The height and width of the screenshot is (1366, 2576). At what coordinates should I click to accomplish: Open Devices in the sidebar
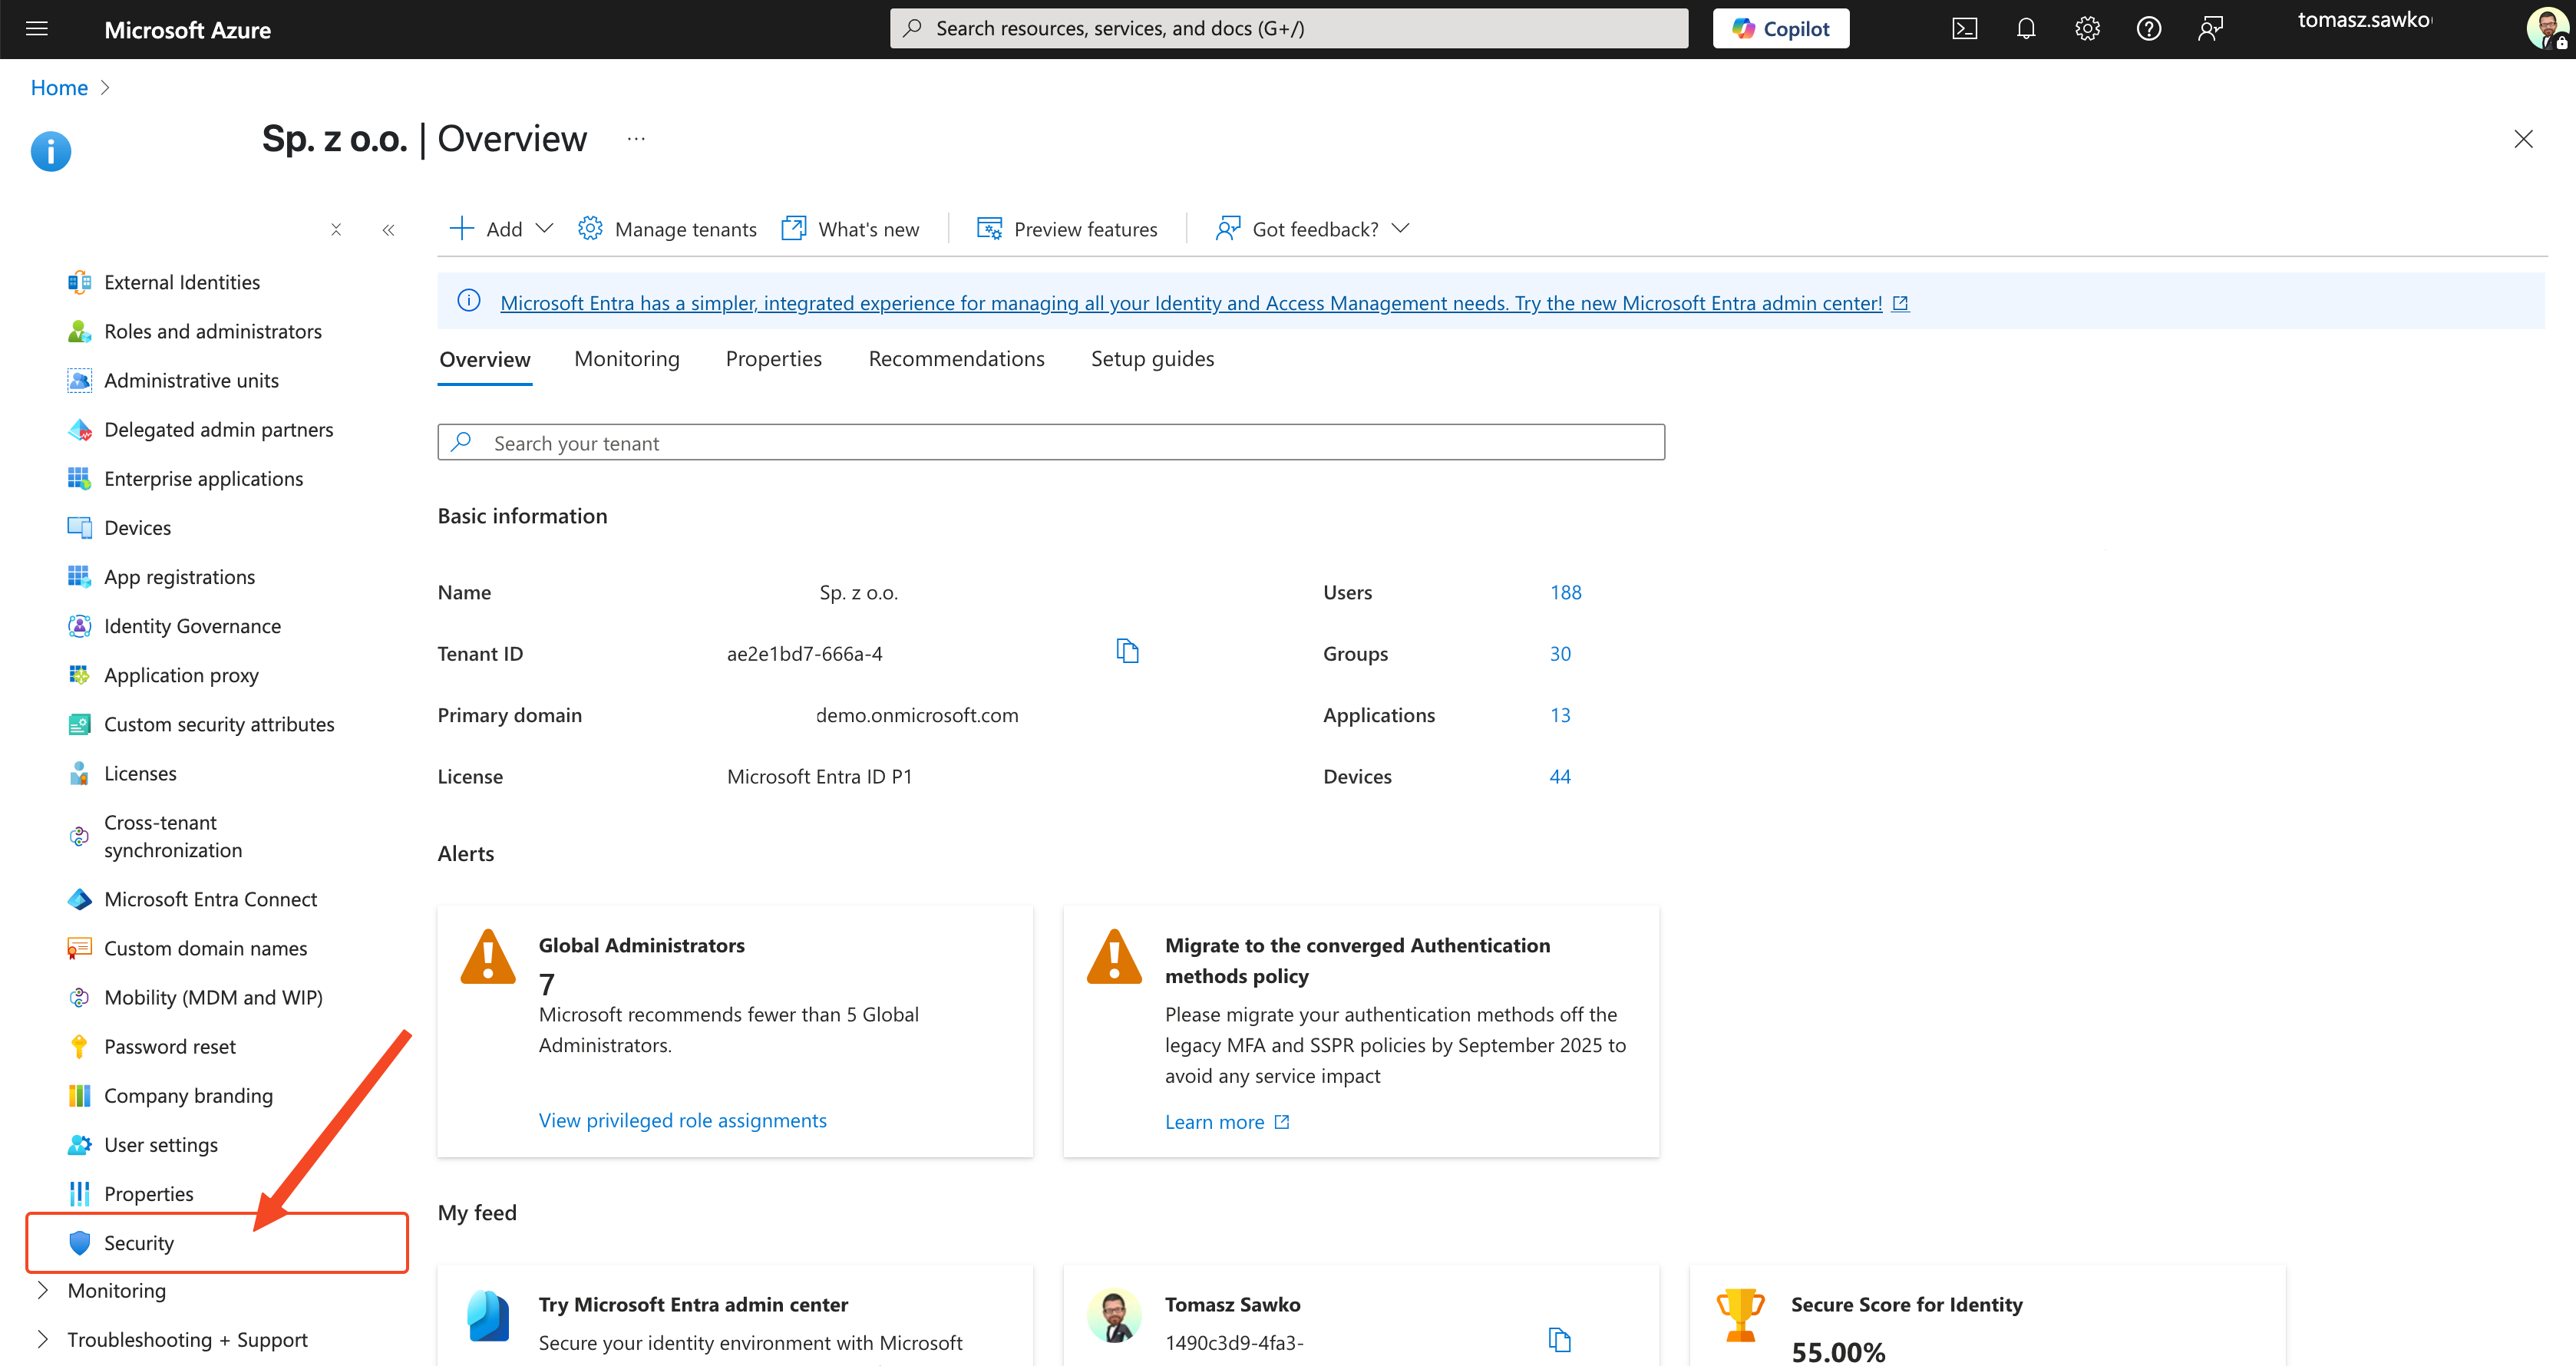137,528
